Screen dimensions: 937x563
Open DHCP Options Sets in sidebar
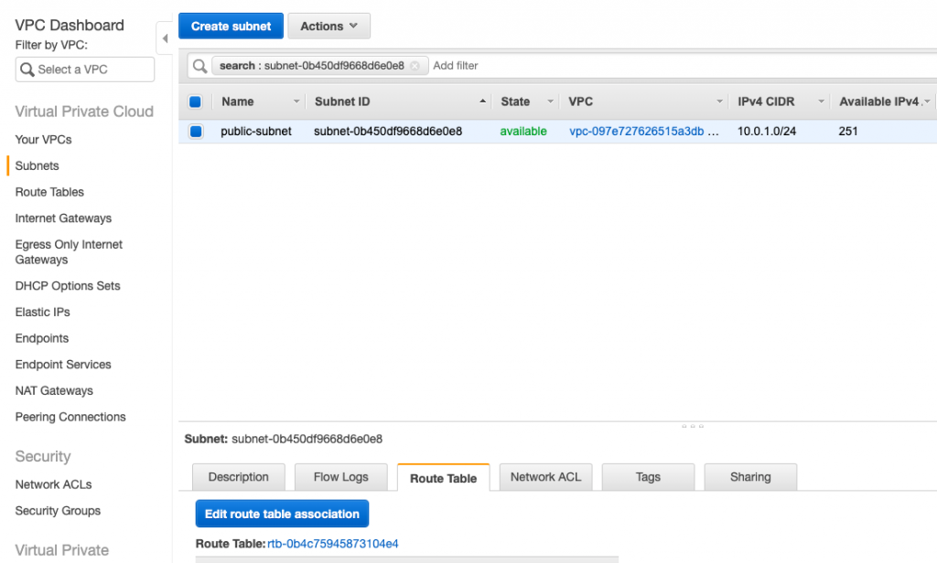(x=68, y=286)
